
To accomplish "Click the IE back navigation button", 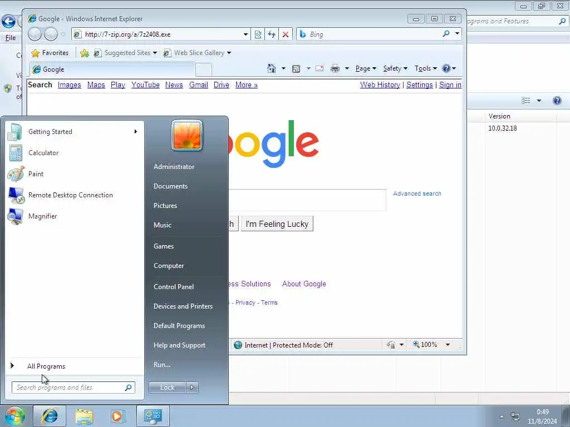I will point(35,34).
